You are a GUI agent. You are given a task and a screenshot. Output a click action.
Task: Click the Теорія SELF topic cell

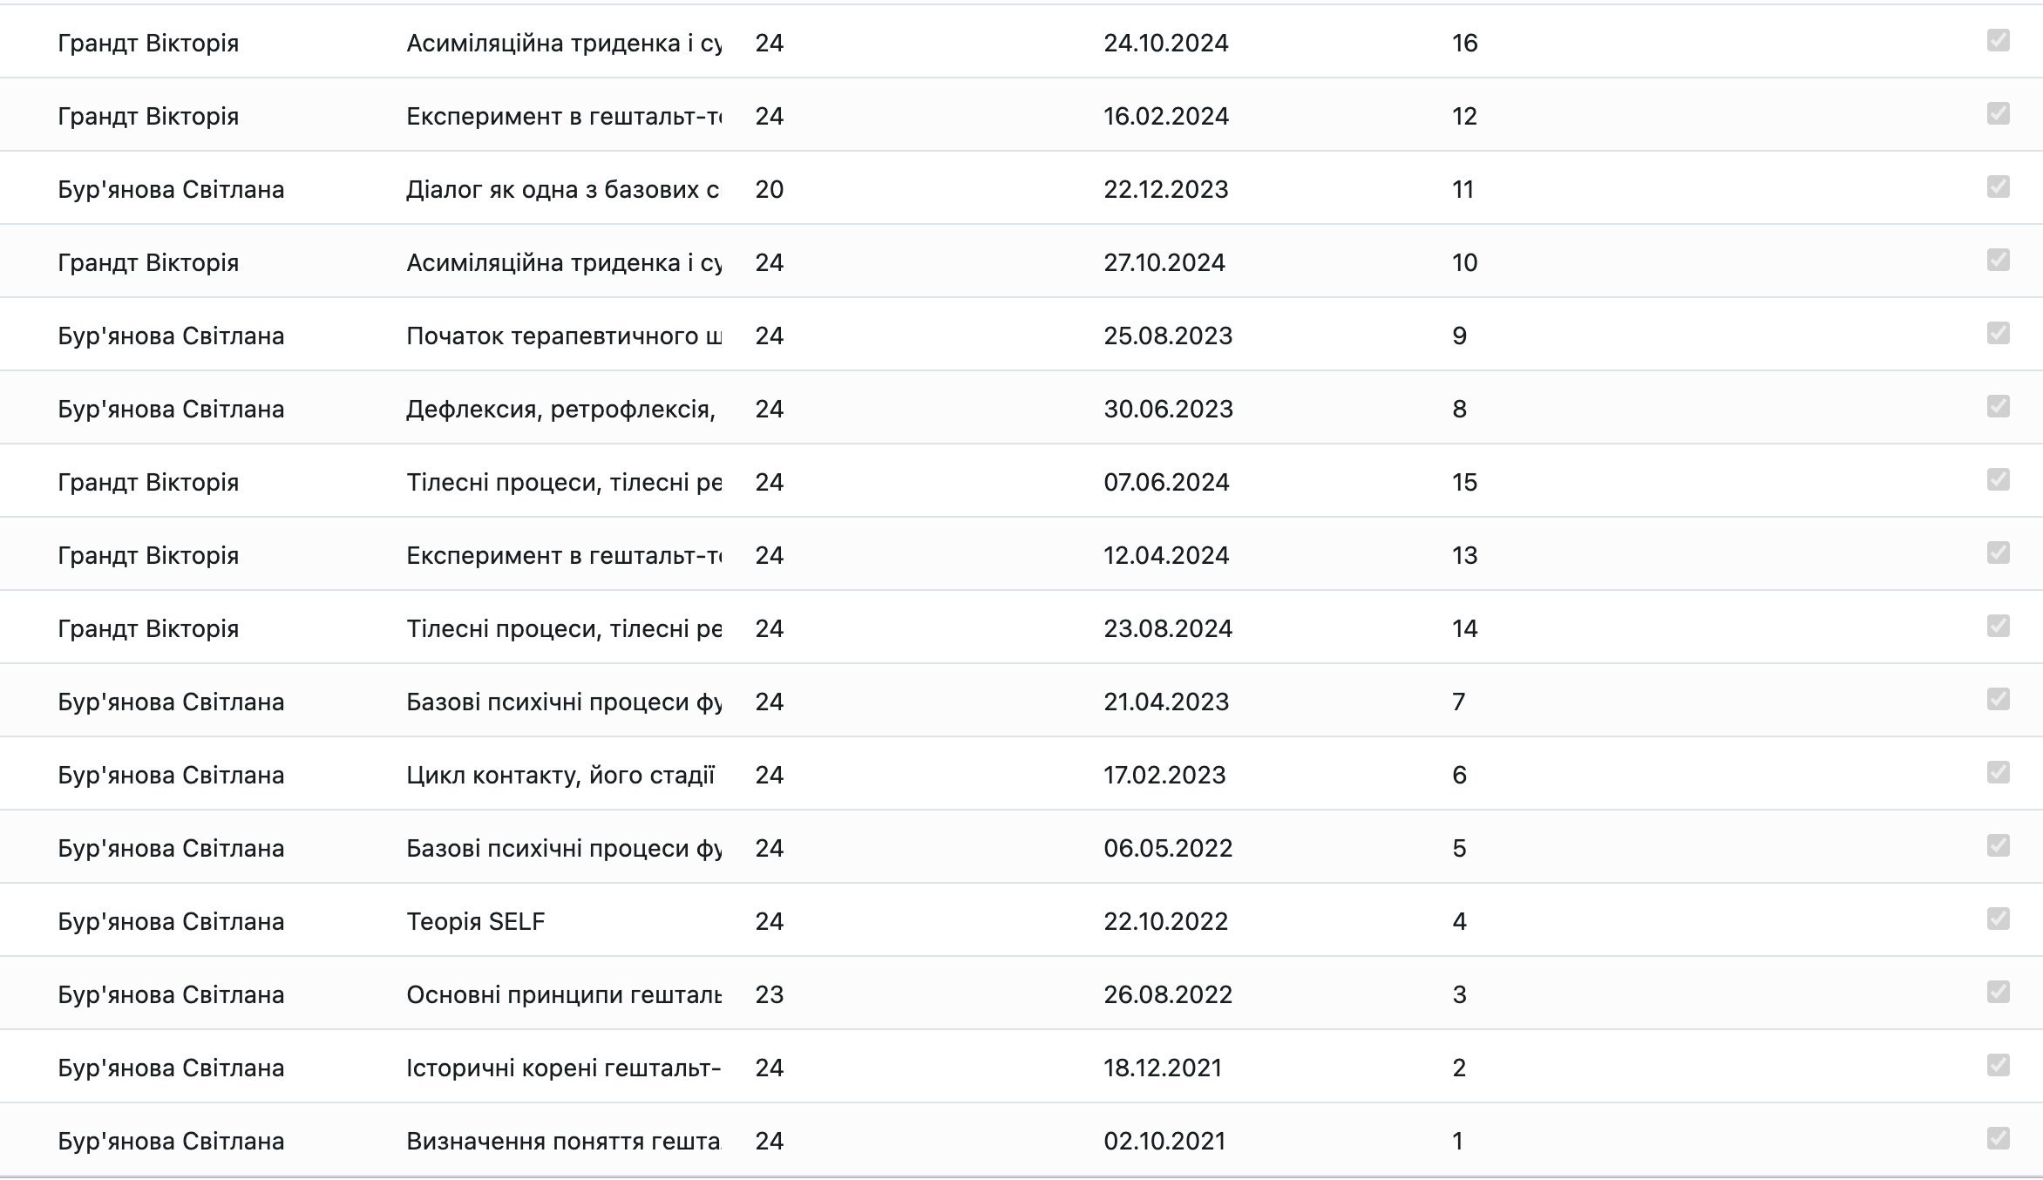click(x=476, y=921)
